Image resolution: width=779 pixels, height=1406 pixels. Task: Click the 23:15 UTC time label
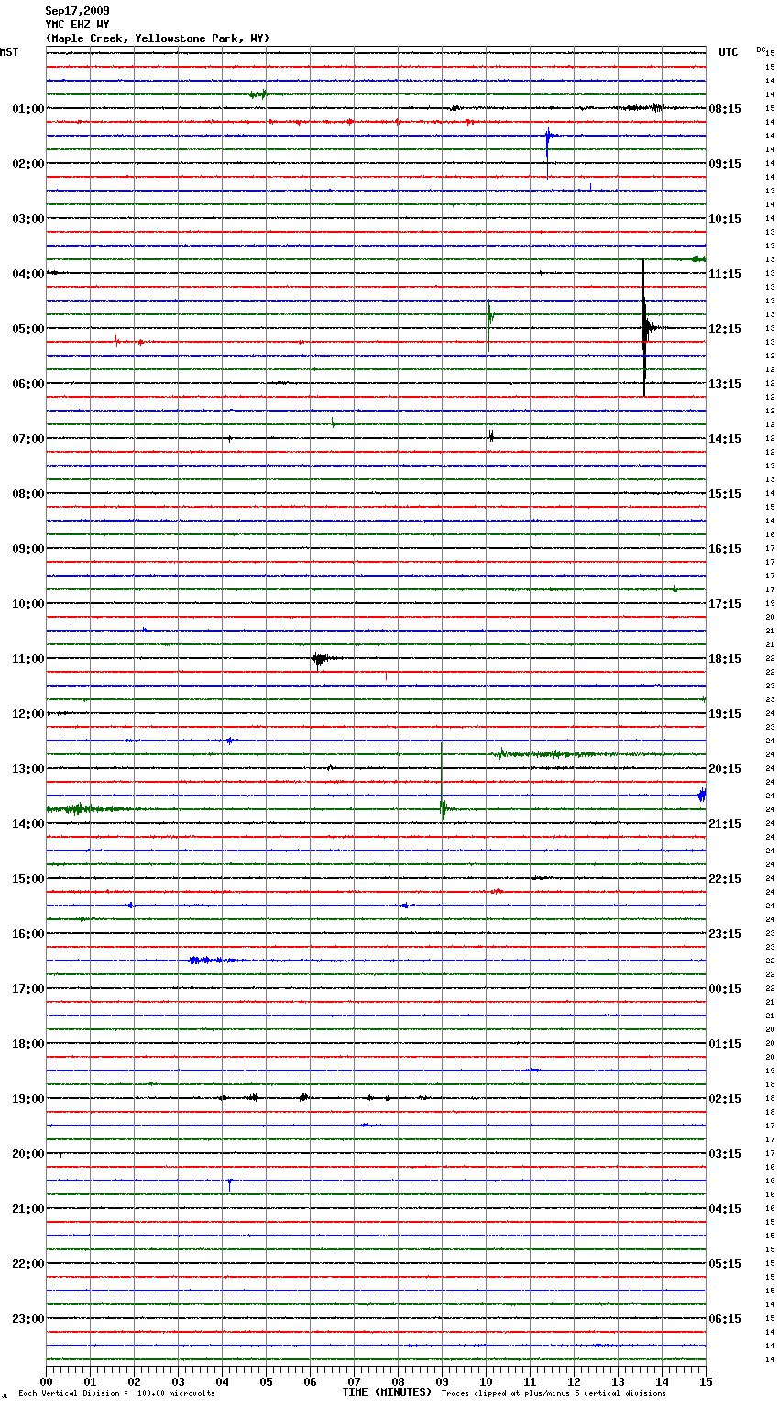725,934
